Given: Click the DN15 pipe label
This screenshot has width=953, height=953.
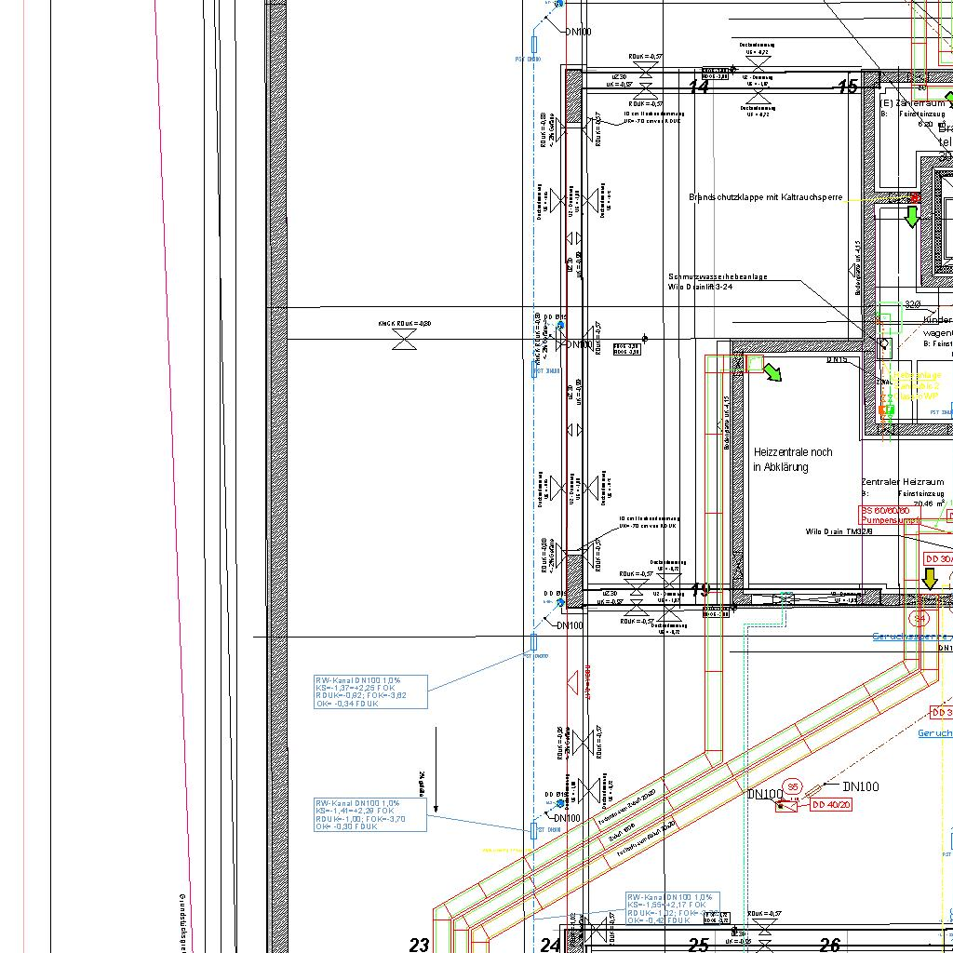Looking at the screenshot, I should point(837,360).
